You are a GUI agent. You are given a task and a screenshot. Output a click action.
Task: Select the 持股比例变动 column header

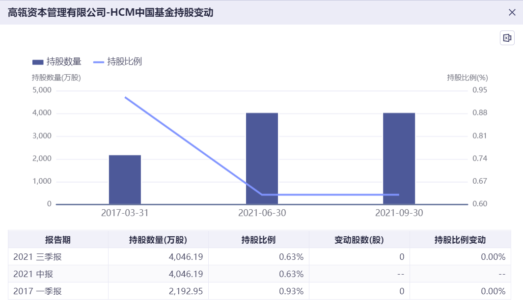[x=460, y=240]
